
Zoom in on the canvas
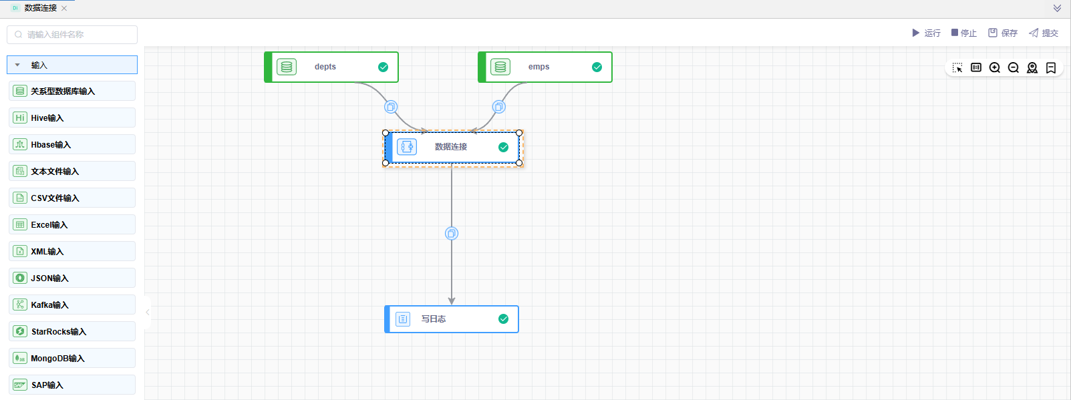(x=995, y=68)
